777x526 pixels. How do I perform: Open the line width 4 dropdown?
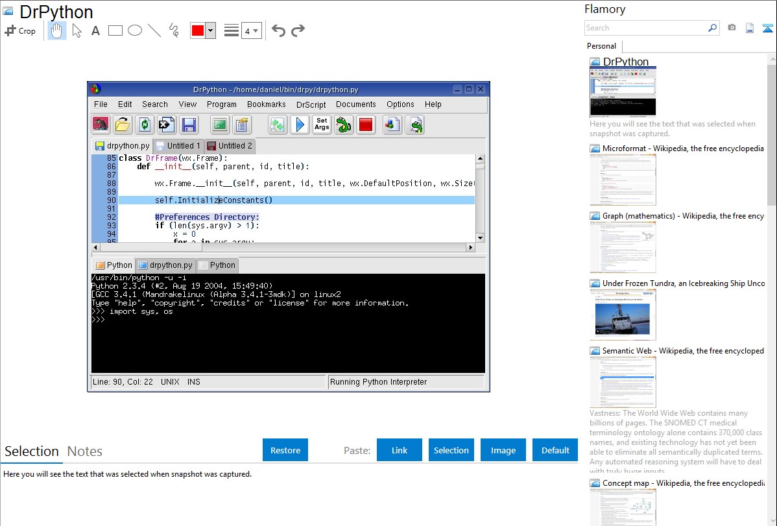point(252,30)
